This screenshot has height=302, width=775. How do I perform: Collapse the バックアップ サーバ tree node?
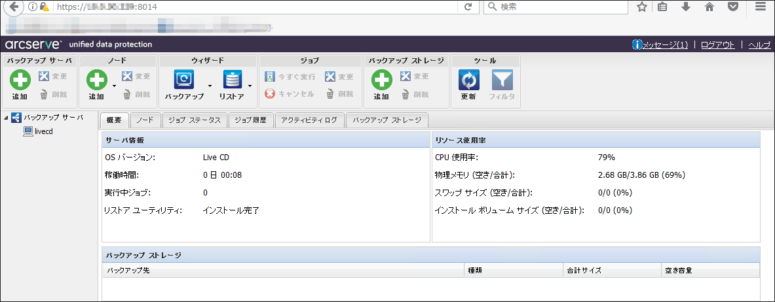pyautogui.click(x=6, y=118)
